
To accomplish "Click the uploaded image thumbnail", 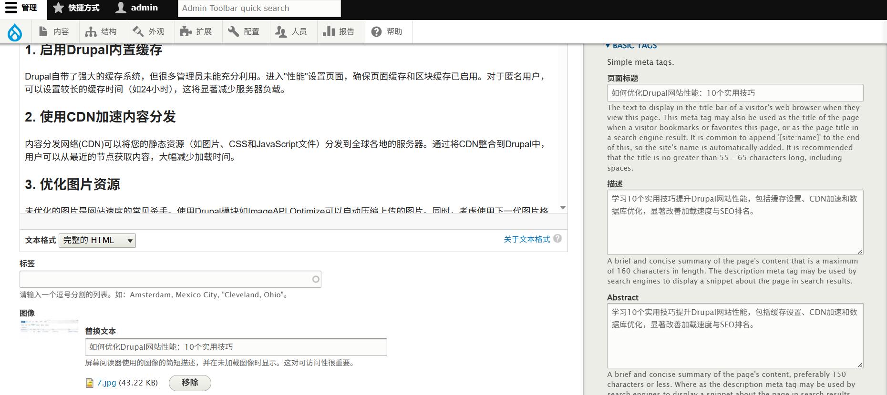I will [49, 326].
